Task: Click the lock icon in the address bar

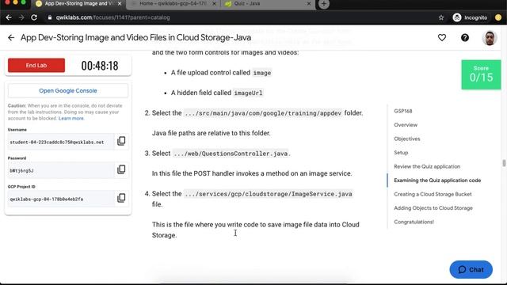Action: click(x=50, y=17)
